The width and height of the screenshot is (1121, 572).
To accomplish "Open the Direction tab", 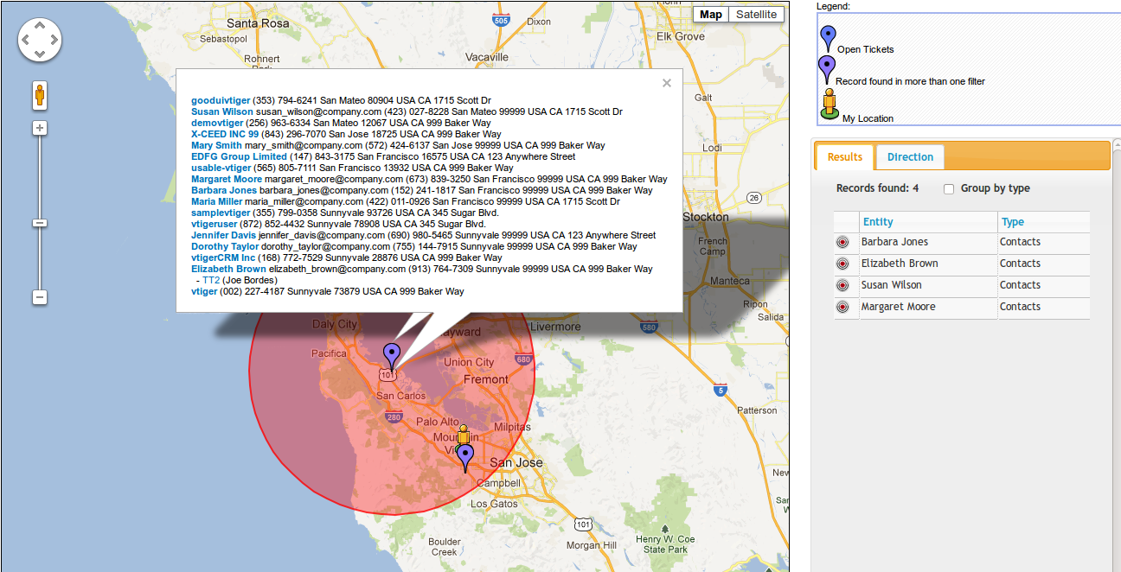I will pos(910,157).
